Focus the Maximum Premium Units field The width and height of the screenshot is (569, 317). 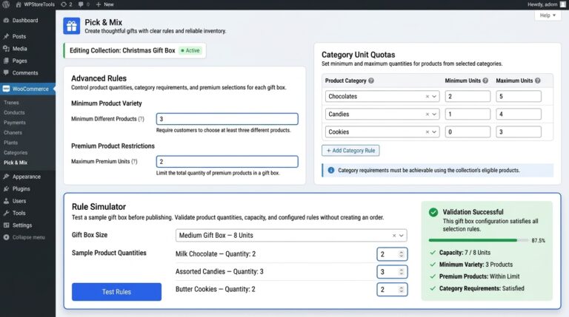pyautogui.click(x=227, y=161)
